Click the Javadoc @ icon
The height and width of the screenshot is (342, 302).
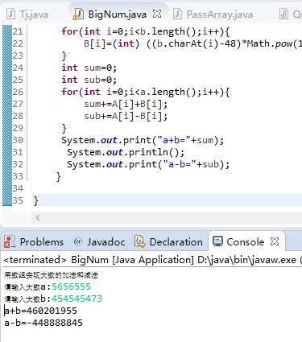[77, 241]
